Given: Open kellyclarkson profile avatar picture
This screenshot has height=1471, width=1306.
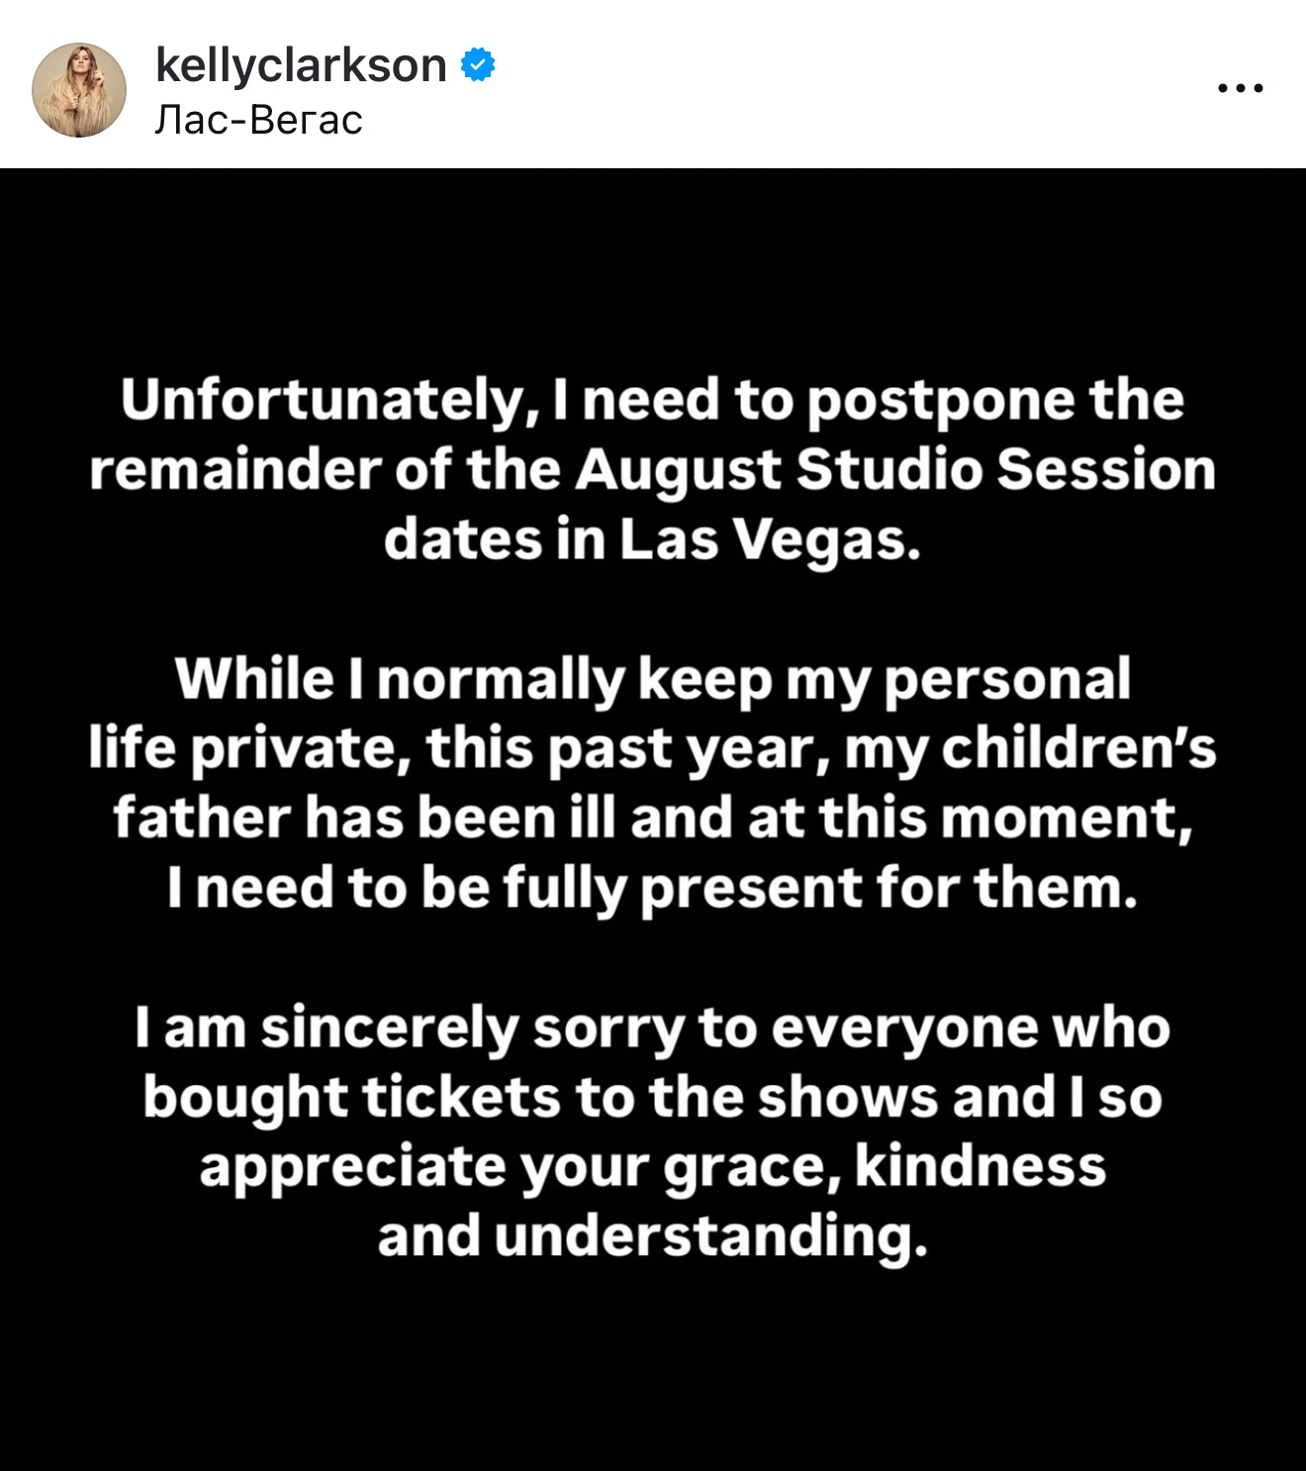Looking at the screenshot, I should 79,89.
